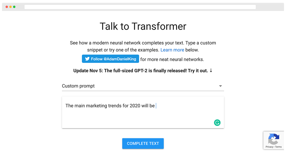
Task: Click the down arrow after 'Try it out.'
Action: point(211,71)
